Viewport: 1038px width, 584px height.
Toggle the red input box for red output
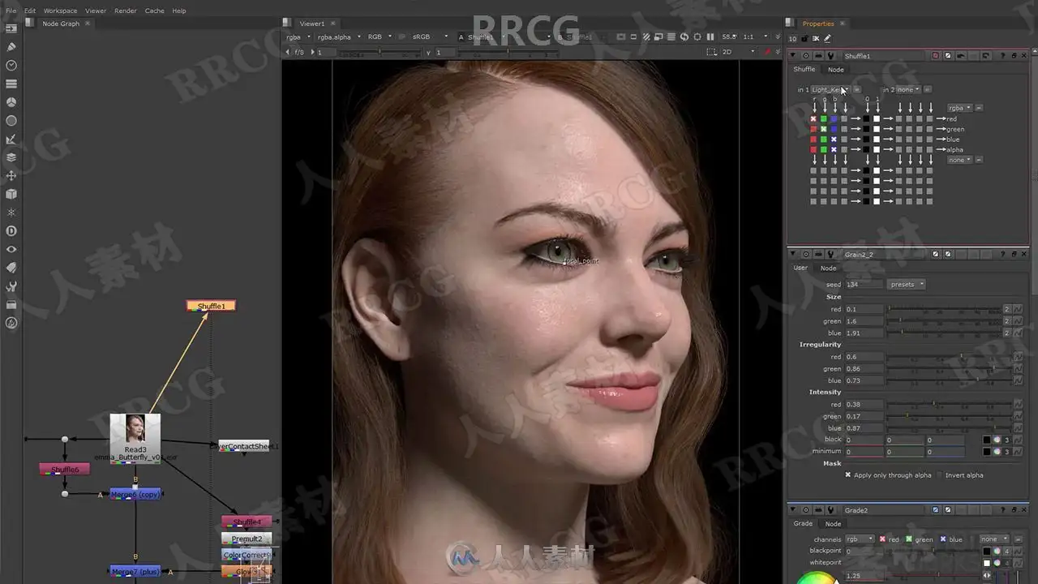(813, 119)
